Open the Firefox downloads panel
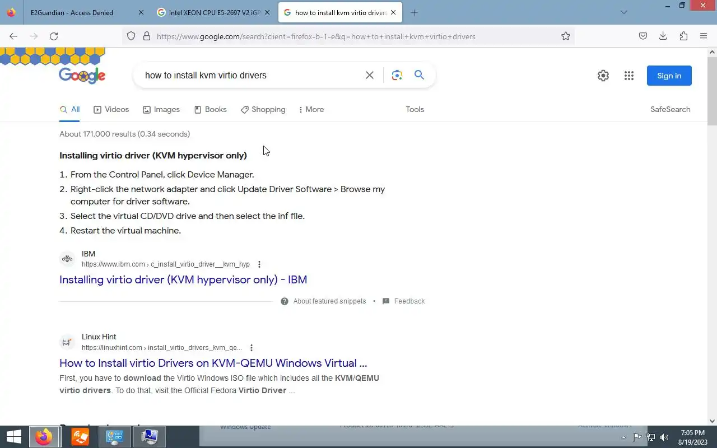The image size is (717, 448). point(663,36)
